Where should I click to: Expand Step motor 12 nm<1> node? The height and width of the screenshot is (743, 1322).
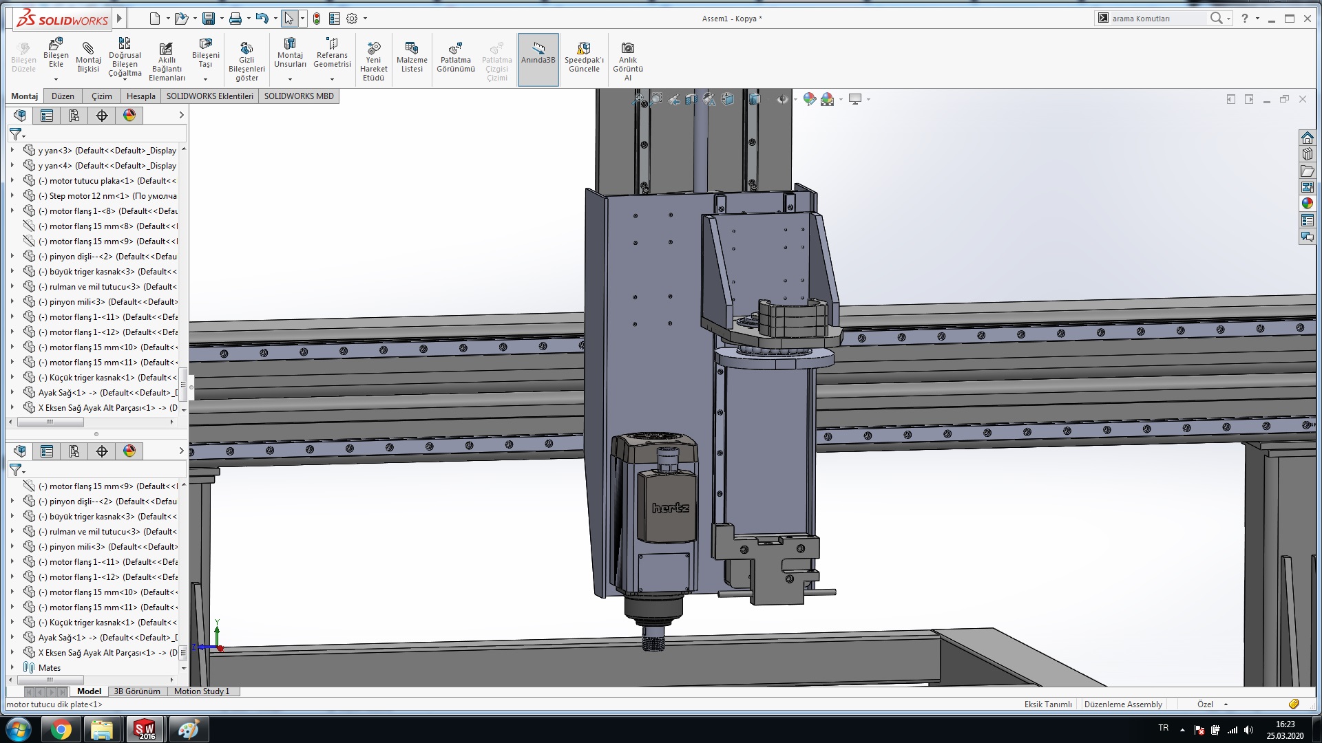[x=12, y=195]
